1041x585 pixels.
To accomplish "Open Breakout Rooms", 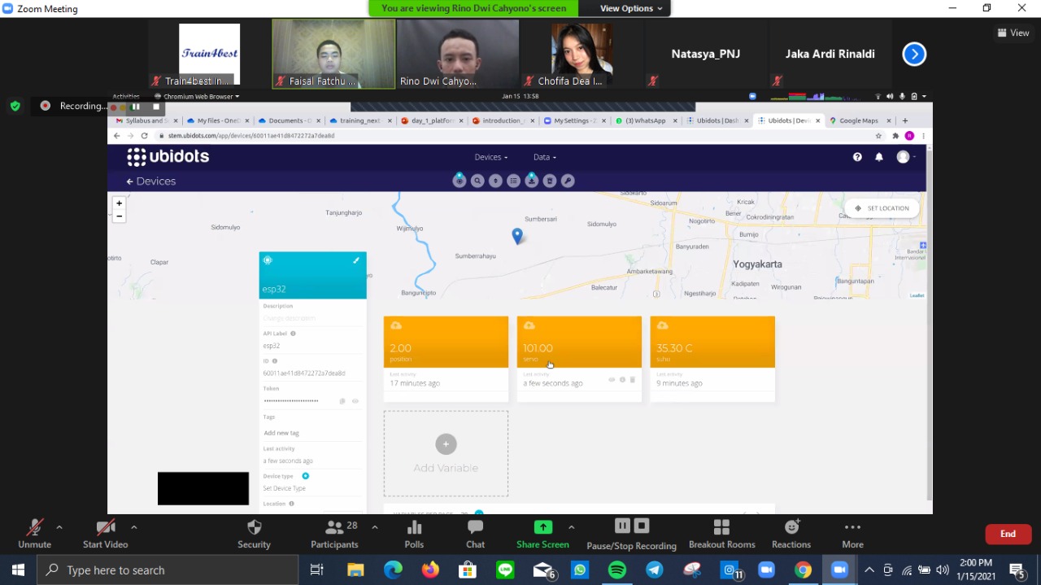I will [721, 534].
